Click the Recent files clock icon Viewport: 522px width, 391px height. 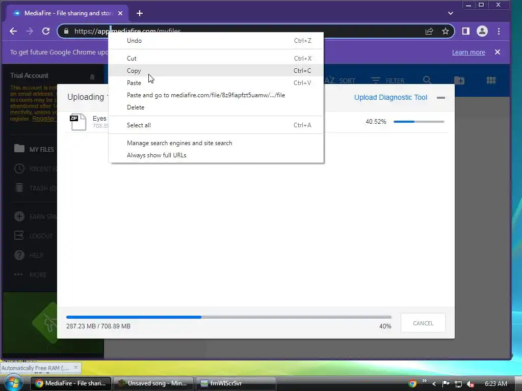[x=19, y=169]
